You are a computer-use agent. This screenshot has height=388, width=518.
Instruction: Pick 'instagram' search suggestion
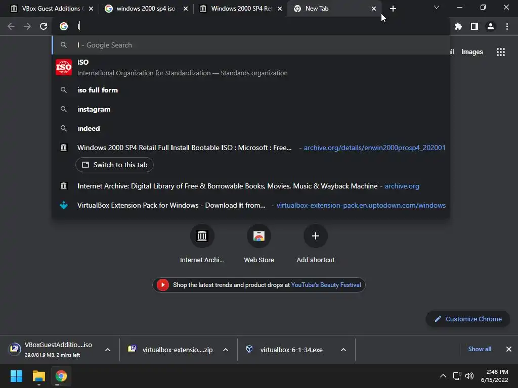[x=251, y=109]
